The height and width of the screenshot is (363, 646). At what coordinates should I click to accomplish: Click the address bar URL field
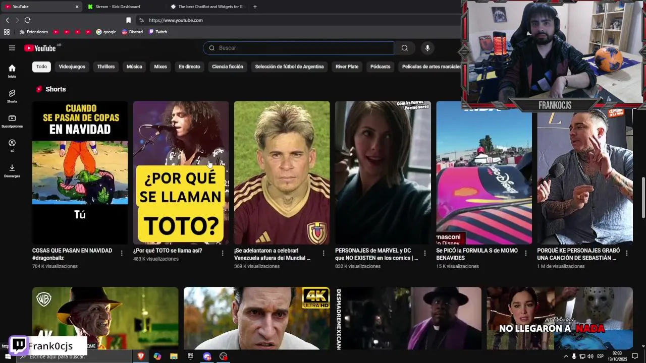(298, 20)
